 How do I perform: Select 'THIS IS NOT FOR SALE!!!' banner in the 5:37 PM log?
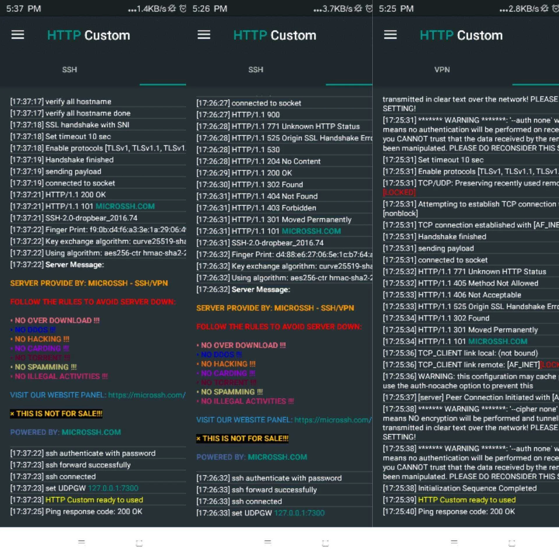pos(56,414)
